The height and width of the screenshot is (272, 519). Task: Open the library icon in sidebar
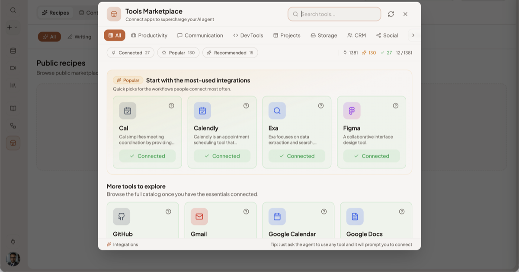pos(13,85)
